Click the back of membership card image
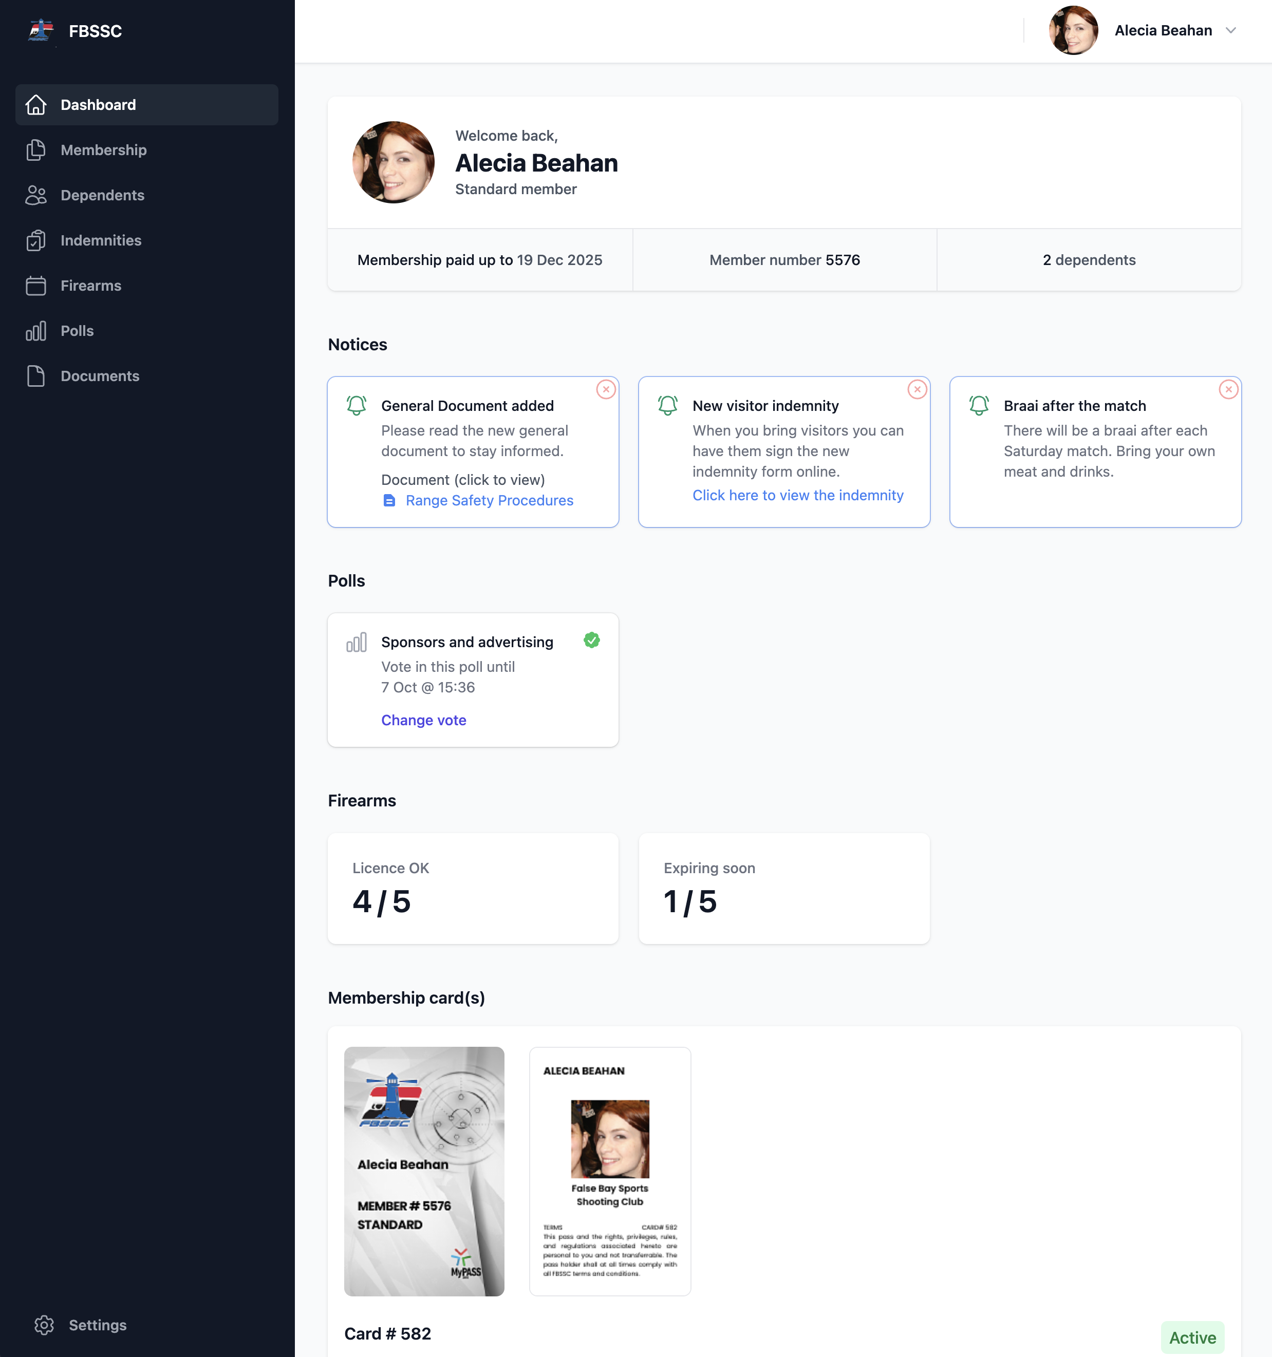1272x1357 pixels. [610, 1172]
